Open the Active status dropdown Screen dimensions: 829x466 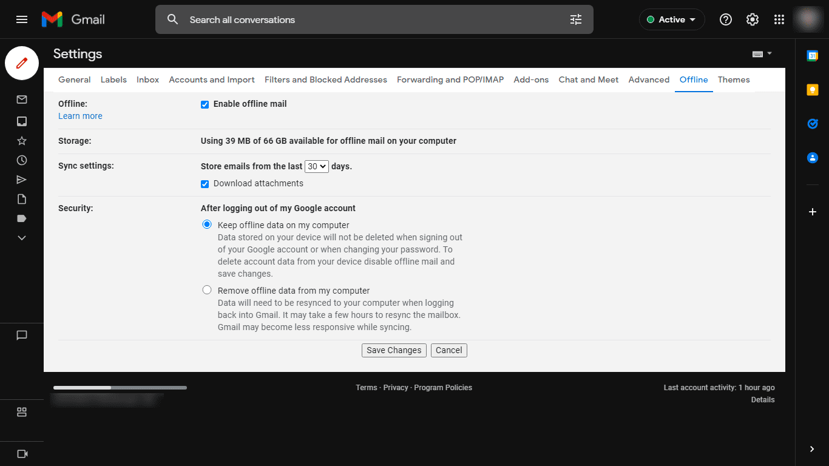coord(672,19)
